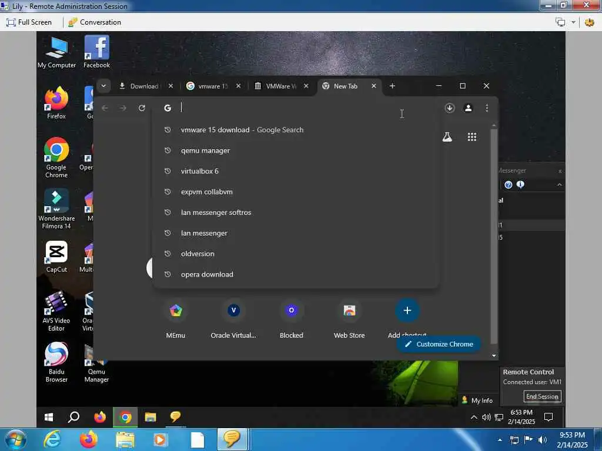Open the host Windows 7 Start orb
The image size is (602, 451).
point(16,440)
